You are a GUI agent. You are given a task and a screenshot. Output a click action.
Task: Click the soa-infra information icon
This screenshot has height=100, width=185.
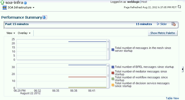25,3
